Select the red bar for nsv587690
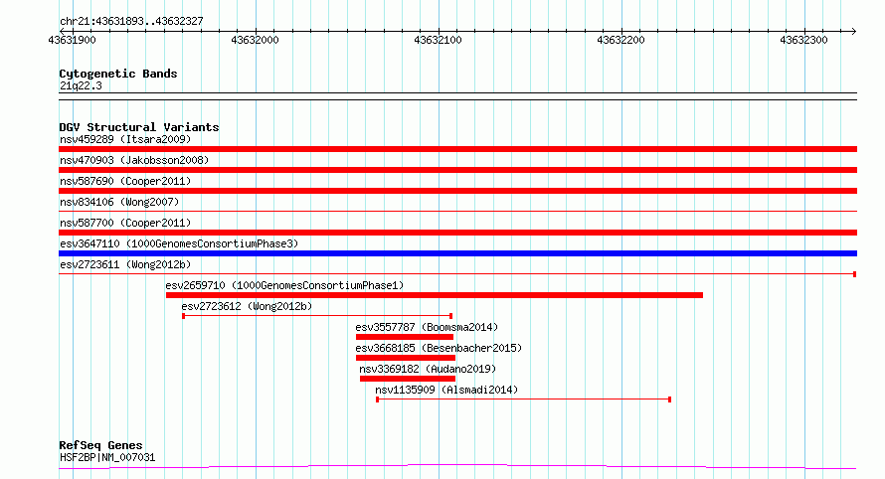885x479 pixels. coord(457,191)
